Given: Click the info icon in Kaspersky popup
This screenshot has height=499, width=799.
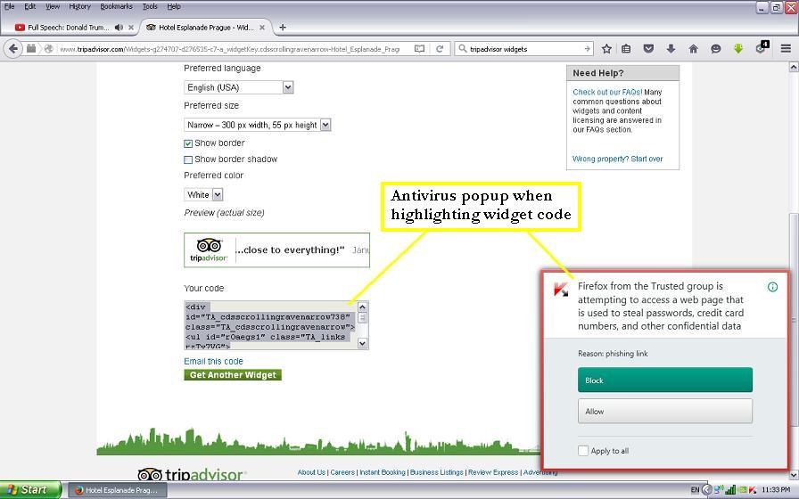Looking at the screenshot, I should [772, 287].
